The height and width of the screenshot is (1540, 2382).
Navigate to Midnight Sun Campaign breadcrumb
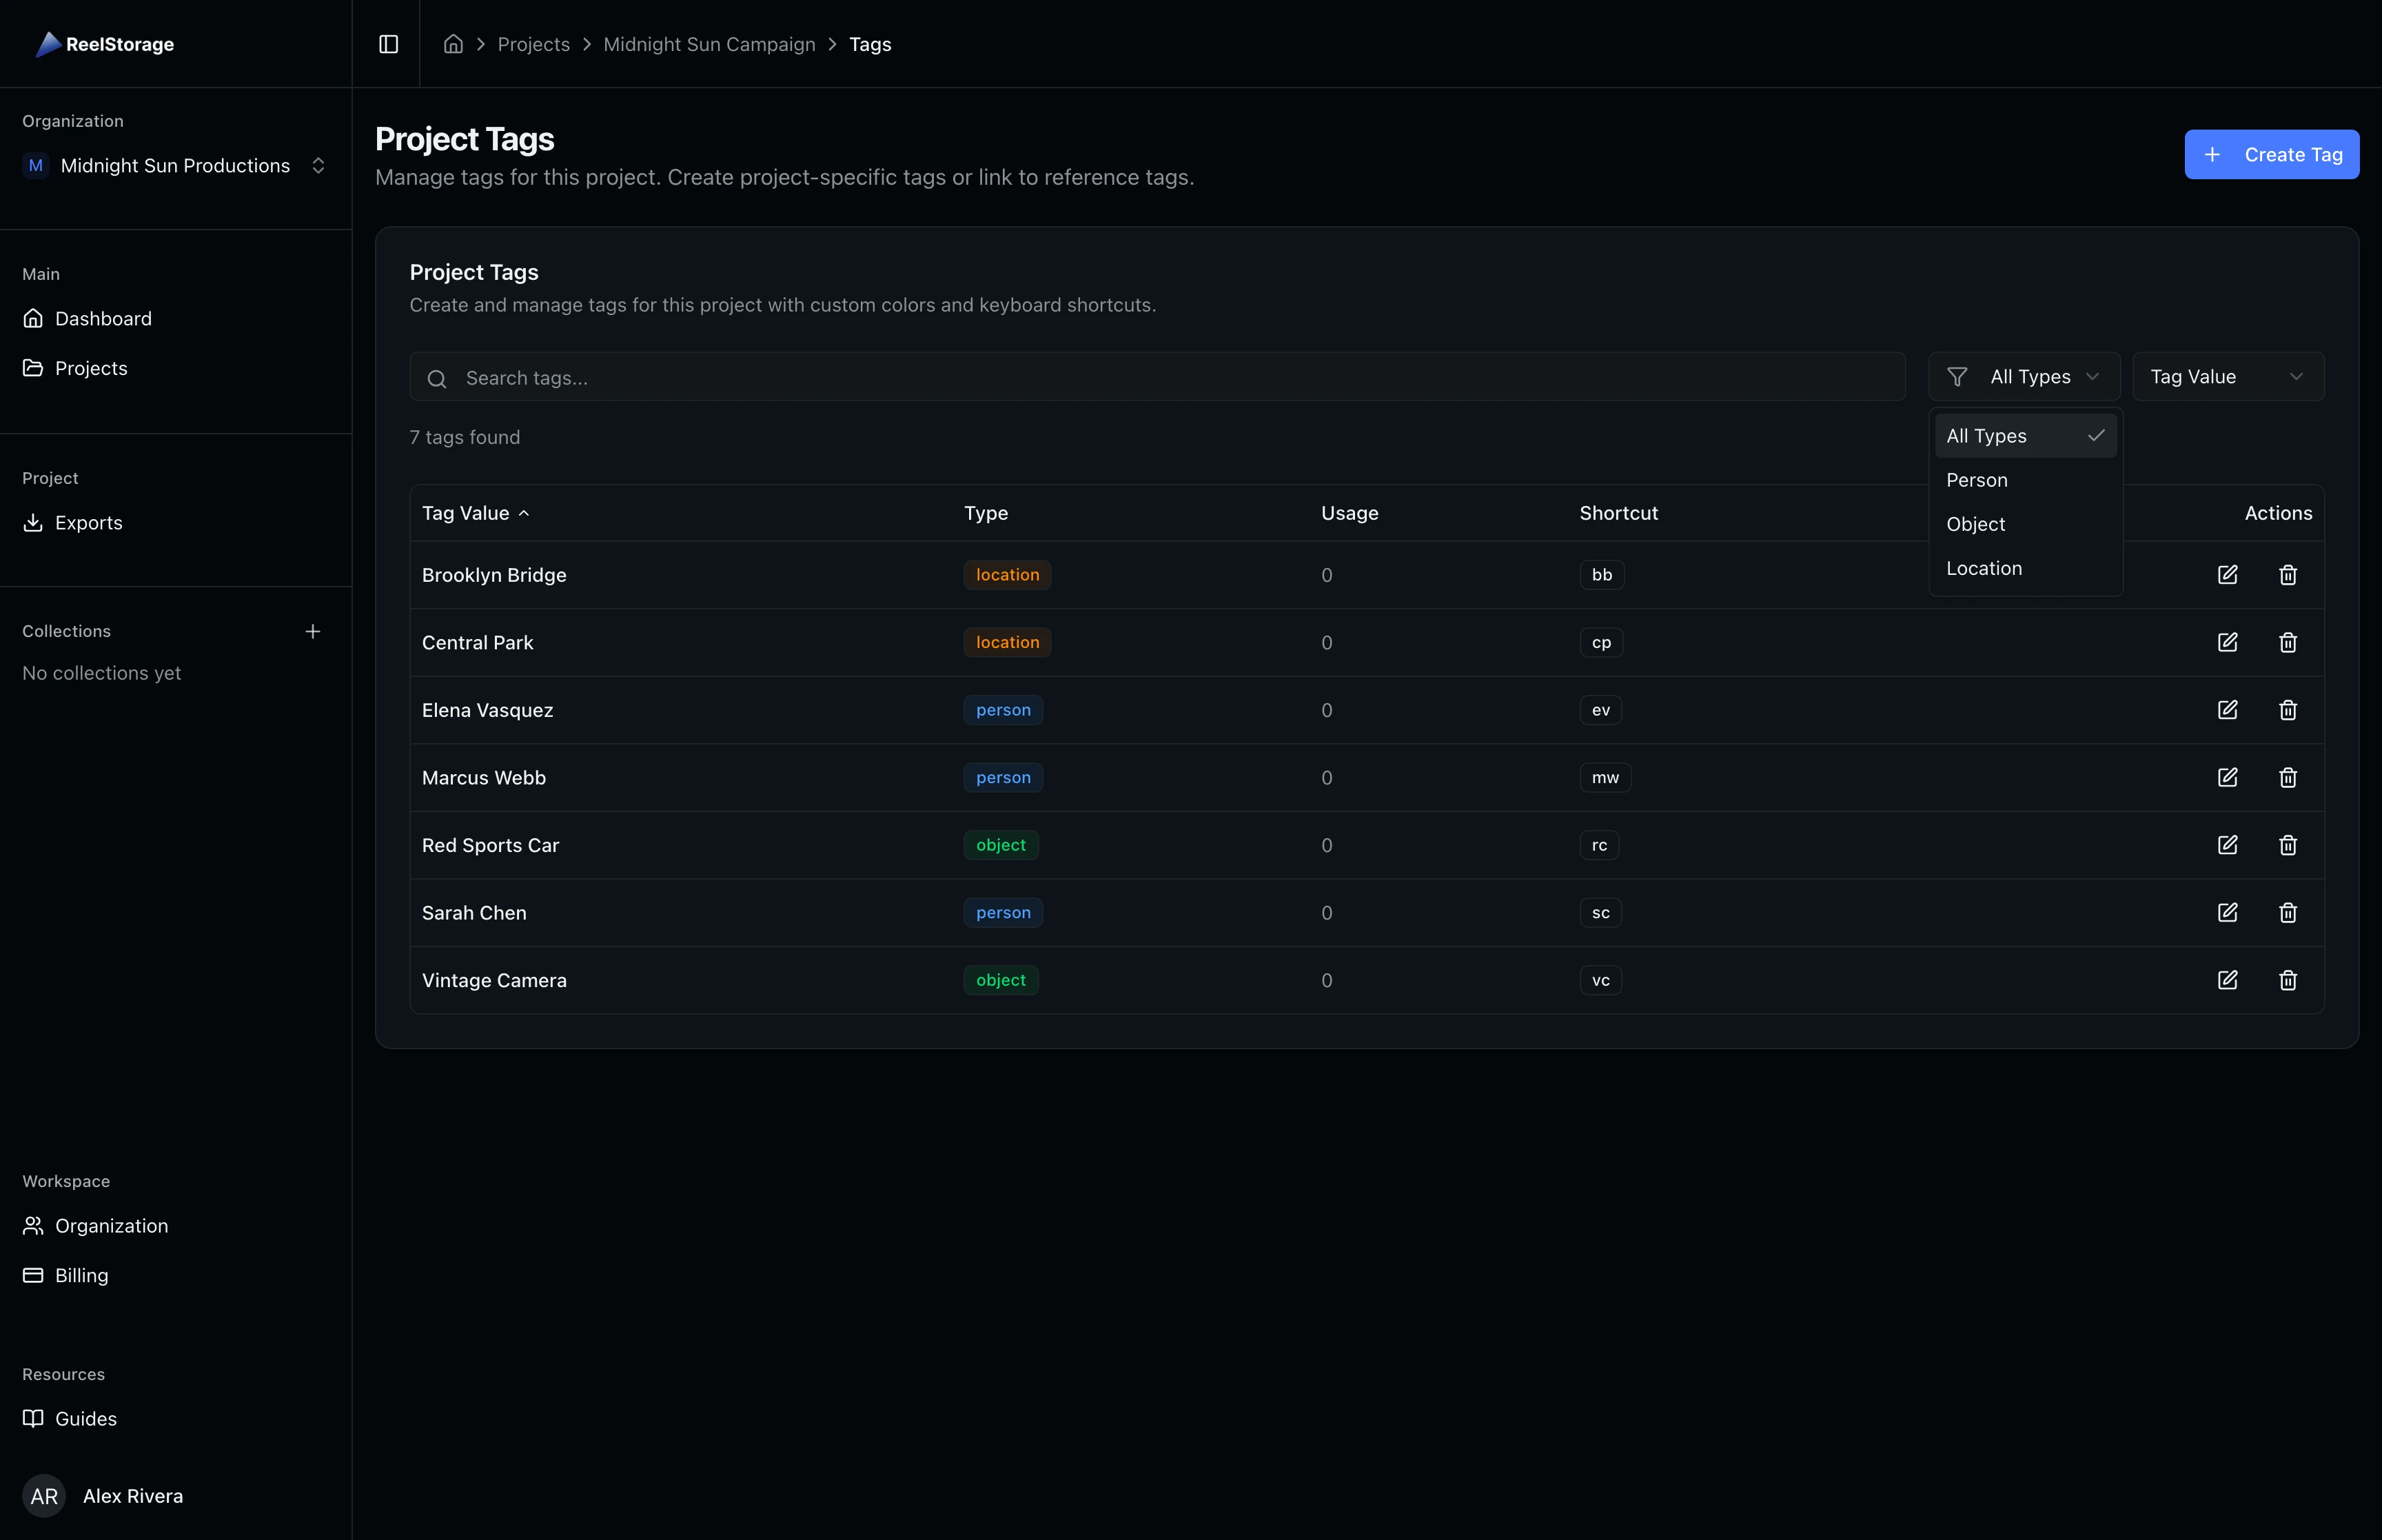[x=709, y=44]
